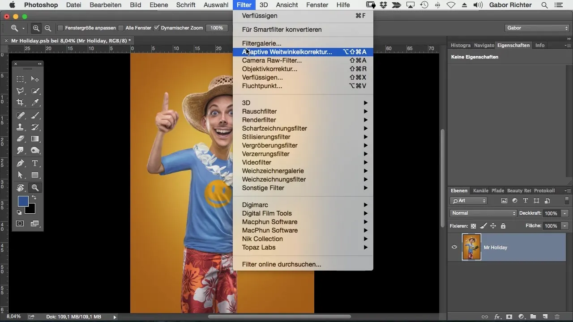Open Spotlight search in menu bar

tap(544, 5)
